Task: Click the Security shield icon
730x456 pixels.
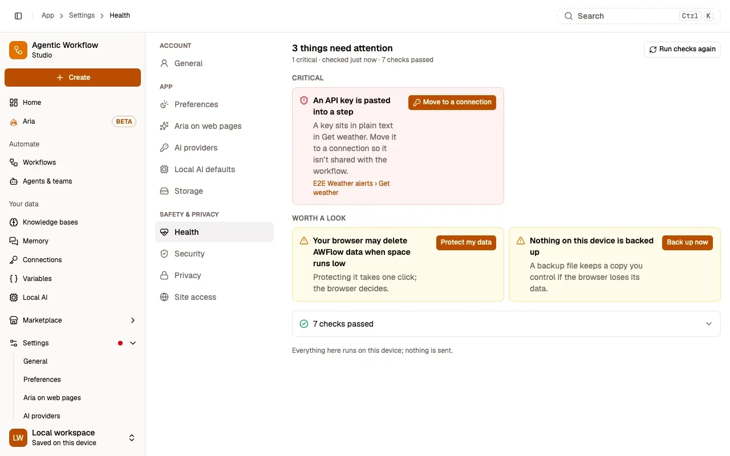Action: 164,254
